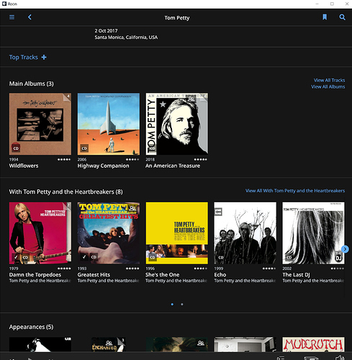The image size is (352, 360).
Task: Open View All Tracks link
Action: click(x=329, y=80)
